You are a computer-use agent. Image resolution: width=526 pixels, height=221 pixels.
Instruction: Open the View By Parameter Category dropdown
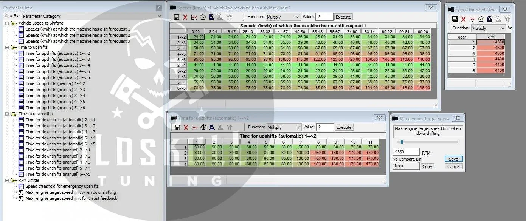pos(92,16)
